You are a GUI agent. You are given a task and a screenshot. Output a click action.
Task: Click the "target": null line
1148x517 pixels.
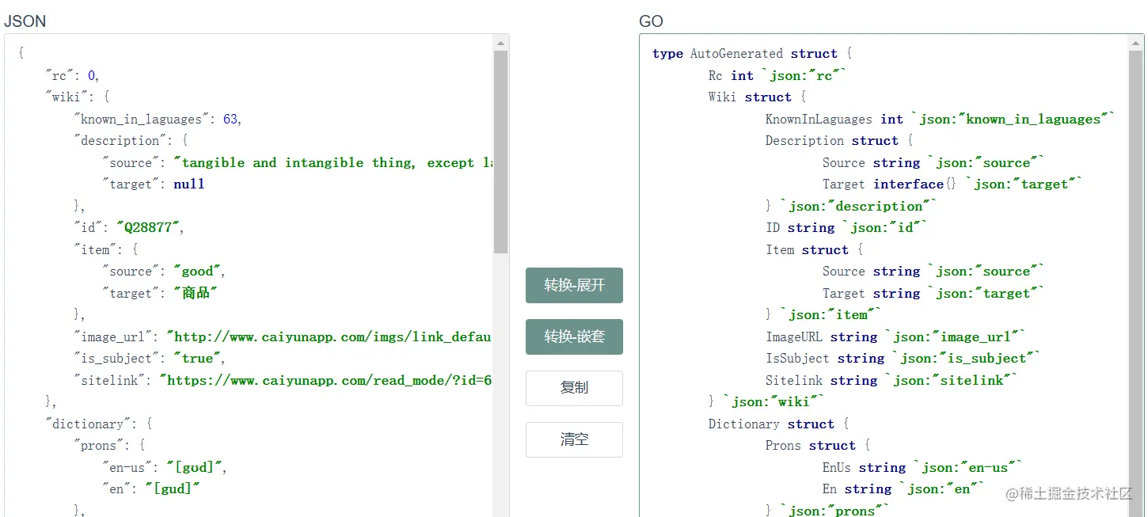tap(154, 184)
